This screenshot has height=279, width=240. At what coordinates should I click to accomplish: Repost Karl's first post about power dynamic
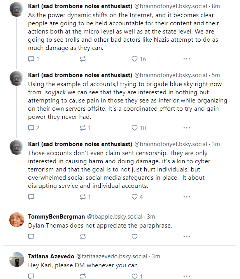point(83,59)
